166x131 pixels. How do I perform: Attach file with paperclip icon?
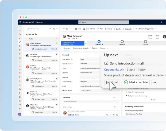(x=115, y=107)
